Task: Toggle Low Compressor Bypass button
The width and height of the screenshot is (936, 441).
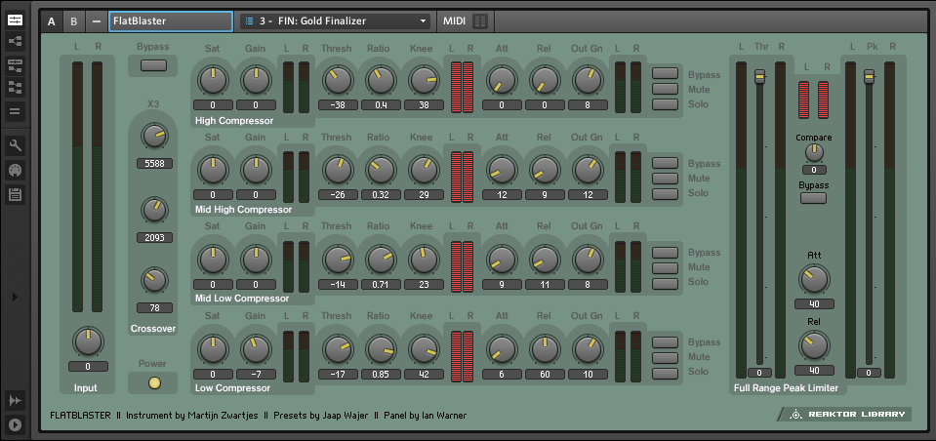Action: (665, 342)
